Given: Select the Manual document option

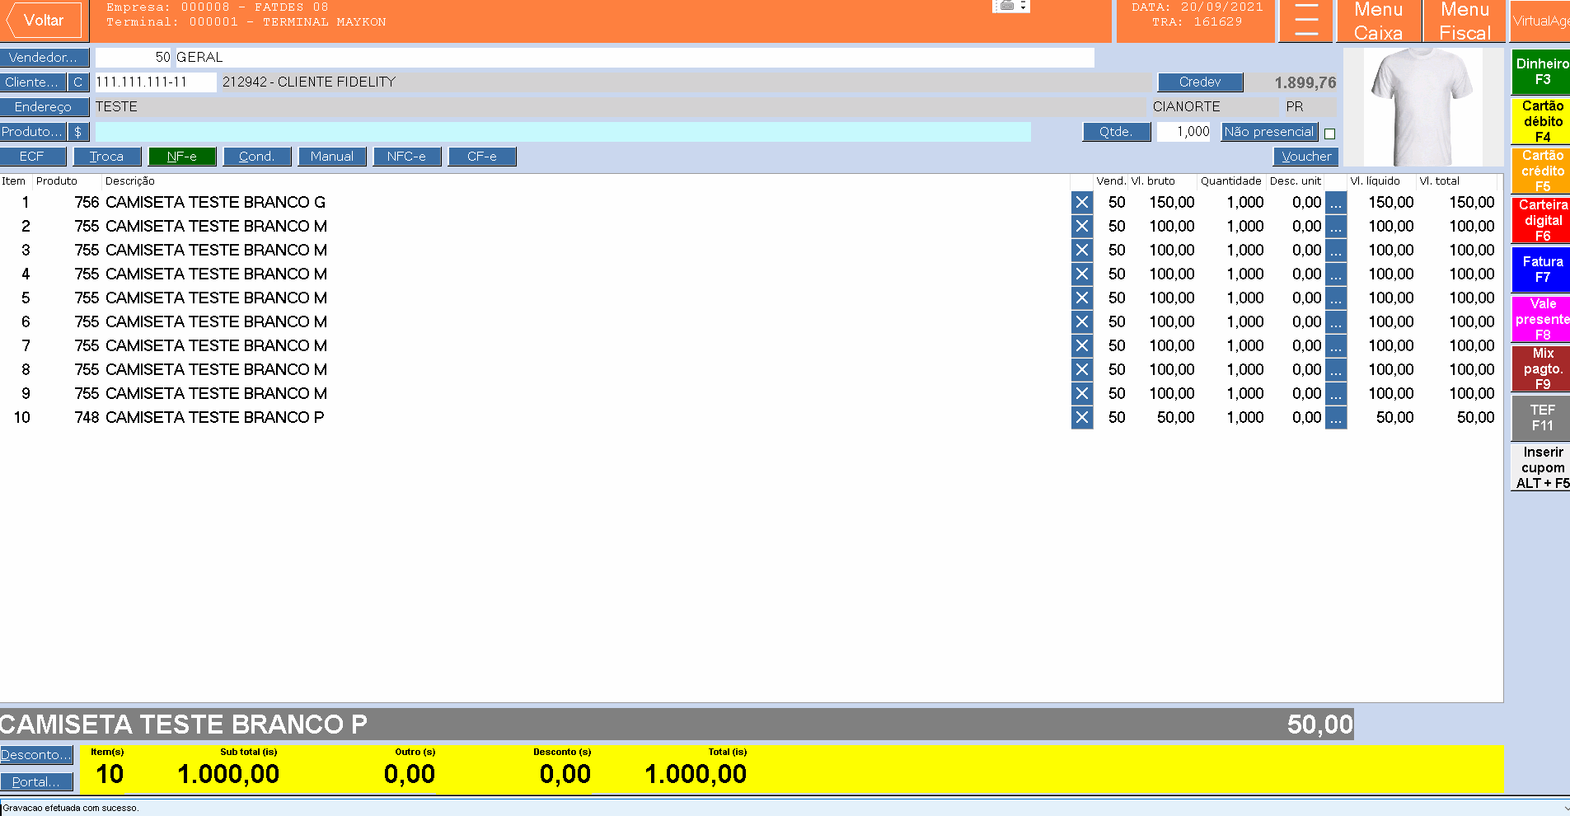Looking at the screenshot, I should click(x=332, y=157).
